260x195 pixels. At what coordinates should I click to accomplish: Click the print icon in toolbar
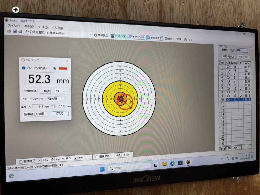20,32
